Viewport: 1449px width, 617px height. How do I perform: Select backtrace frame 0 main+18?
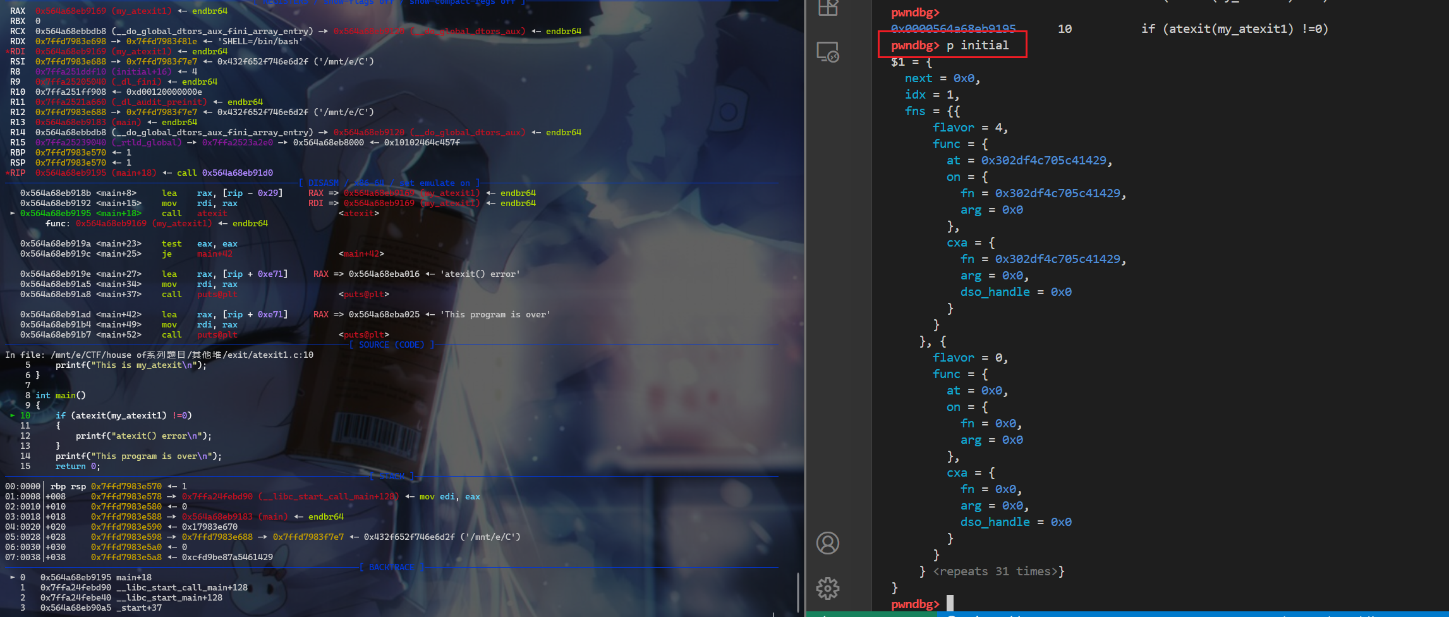(x=95, y=577)
